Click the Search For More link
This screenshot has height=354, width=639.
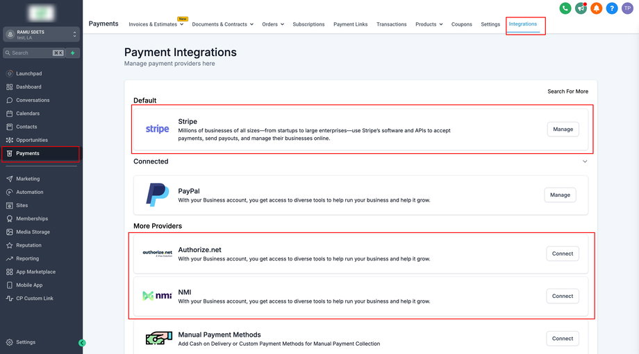(567, 91)
